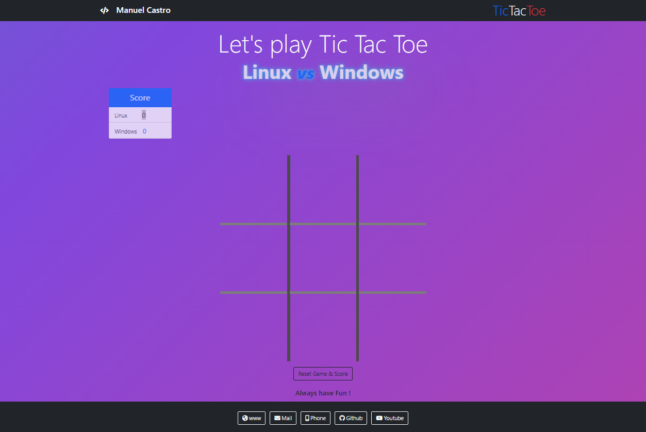Click the TicTacToe logo in header
646x432 pixels.
(x=519, y=10)
